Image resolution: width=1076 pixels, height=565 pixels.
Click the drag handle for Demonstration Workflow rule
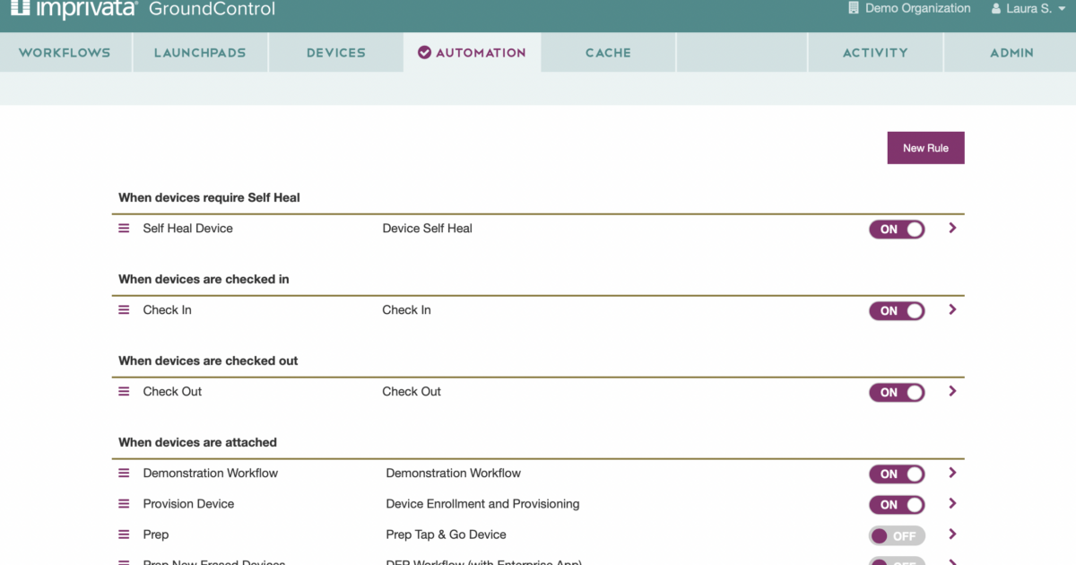point(124,474)
